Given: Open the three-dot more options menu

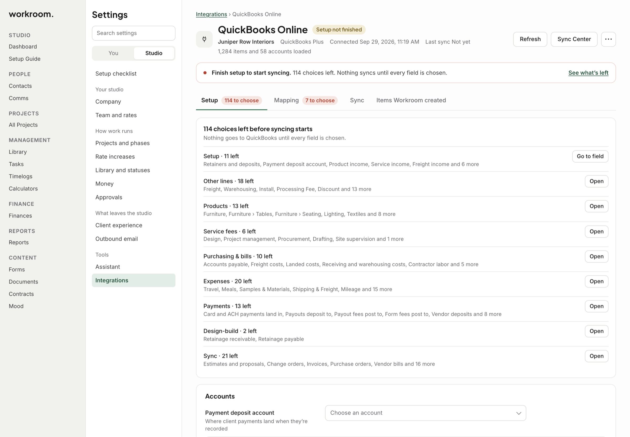Looking at the screenshot, I should tap(608, 39).
